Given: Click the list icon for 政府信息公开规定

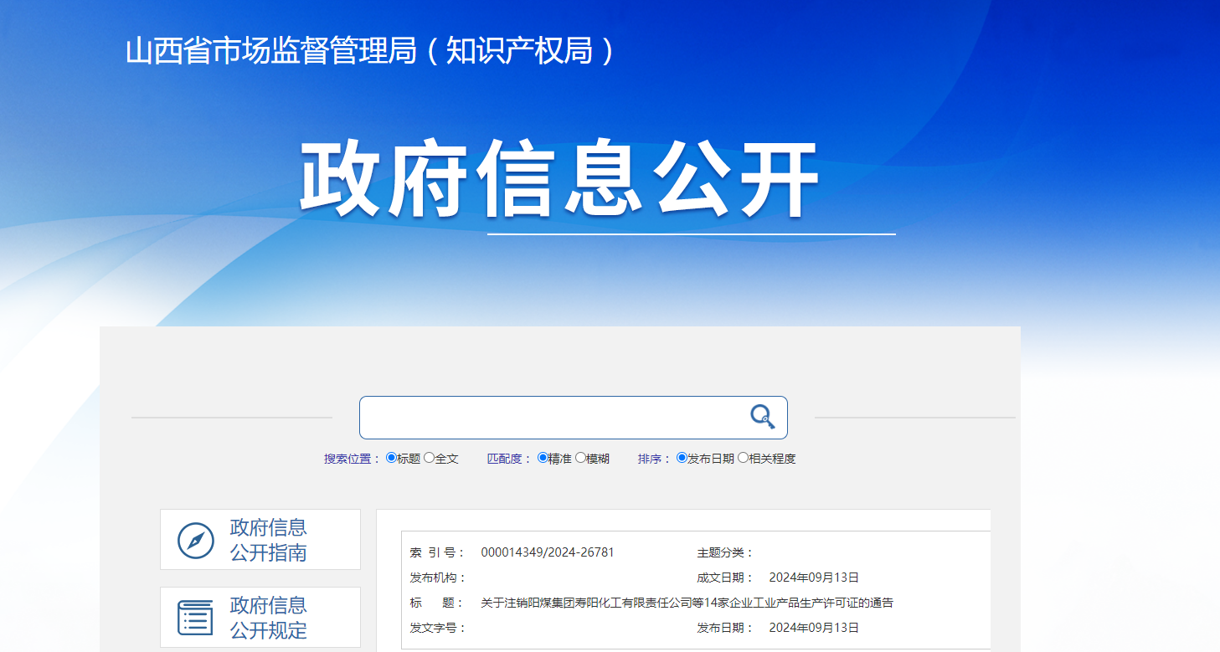Looking at the screenshot, I should point(196,618).
